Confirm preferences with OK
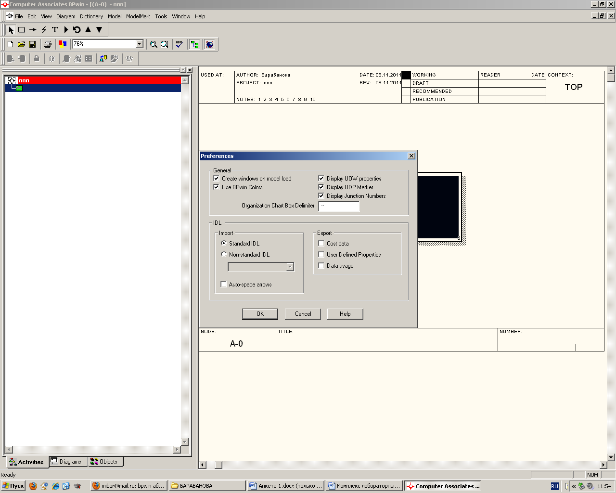 click(260, 314)
